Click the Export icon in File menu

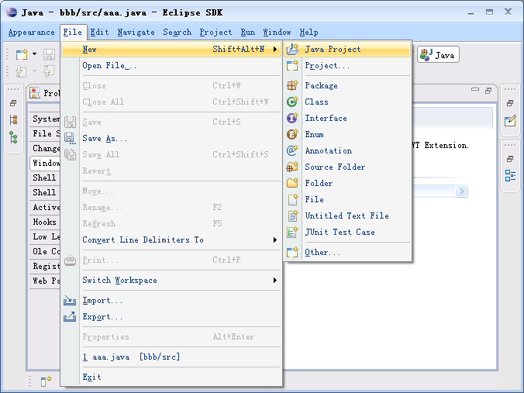(x=70, y=317)
